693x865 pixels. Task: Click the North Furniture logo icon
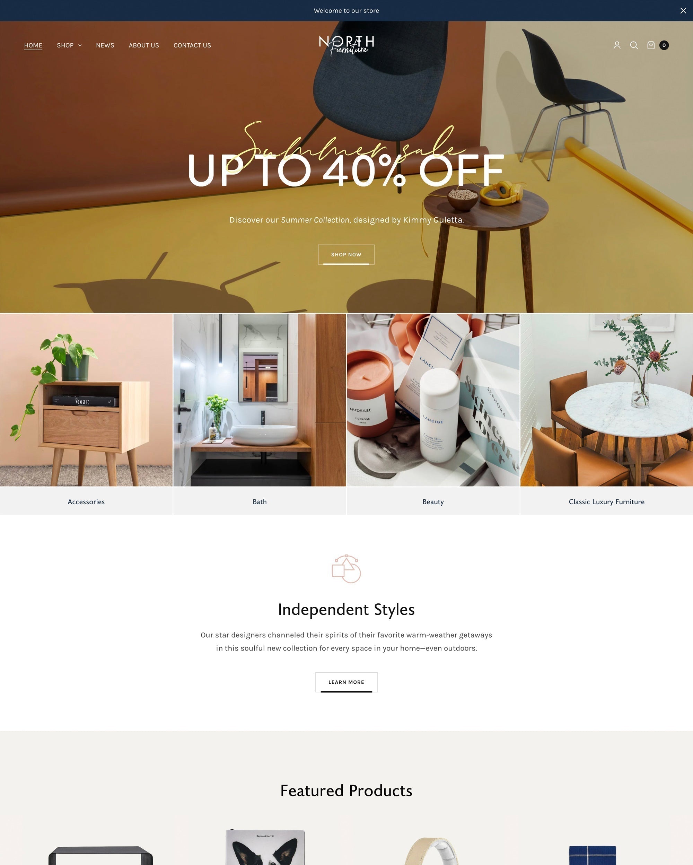click(x=346, y=45)
